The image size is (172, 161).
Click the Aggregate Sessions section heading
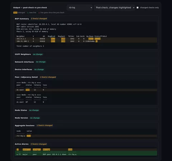(25, 126)
